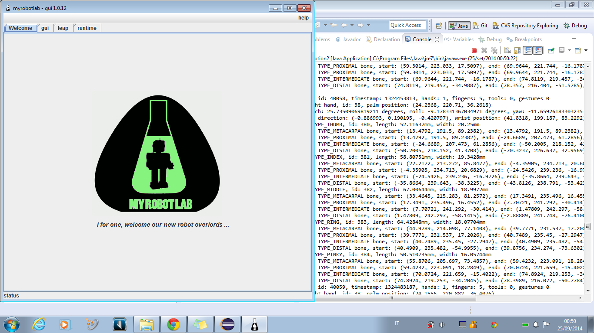Screen dimensions: 594x333
Task: Go to Last Edit Location arrow icon
Action: (334, 25)
